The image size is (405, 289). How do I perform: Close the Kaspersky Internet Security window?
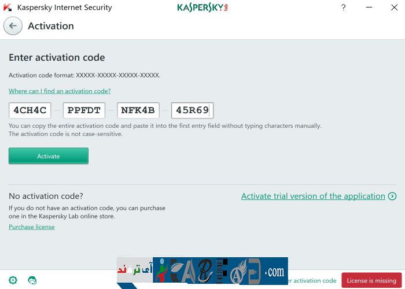pyautogui.click(x=395, y=8)
